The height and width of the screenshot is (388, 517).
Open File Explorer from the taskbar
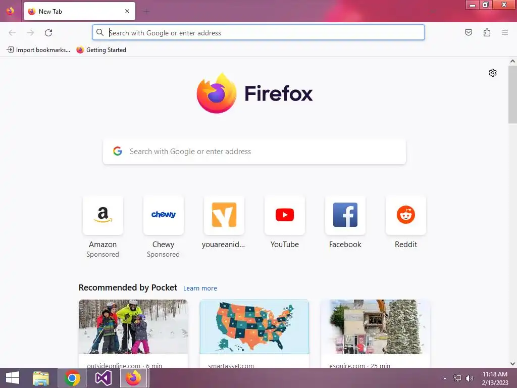(41, 378)
